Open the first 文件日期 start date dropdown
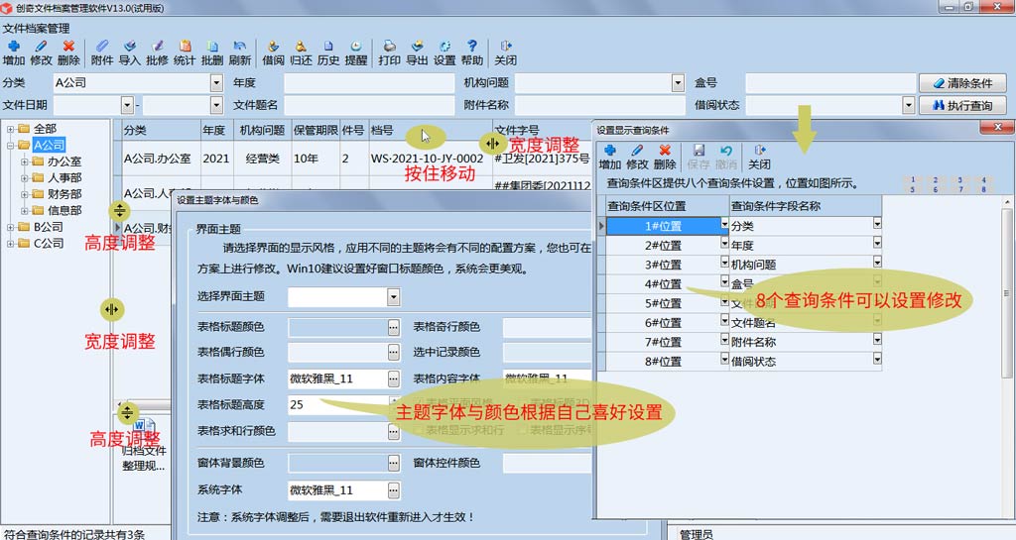 127,105
